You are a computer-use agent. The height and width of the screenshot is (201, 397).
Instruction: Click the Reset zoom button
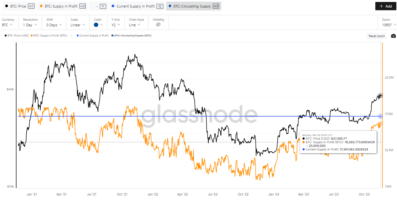pyautogui.click(x=377, y=36)
